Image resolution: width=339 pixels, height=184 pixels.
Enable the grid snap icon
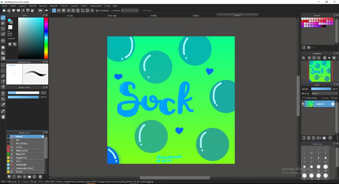(x=64, y=10)
